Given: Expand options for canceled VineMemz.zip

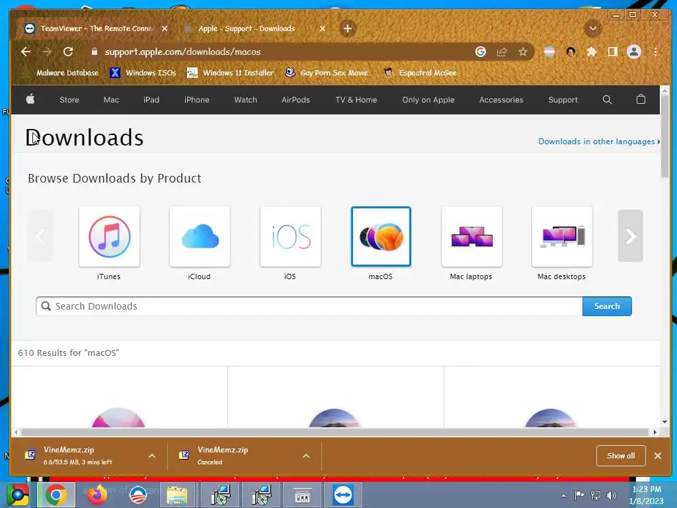Looking at the screenshot, I should tap(306, 456).
